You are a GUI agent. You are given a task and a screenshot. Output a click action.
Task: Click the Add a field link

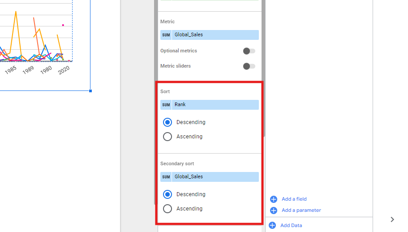[294, 199]
